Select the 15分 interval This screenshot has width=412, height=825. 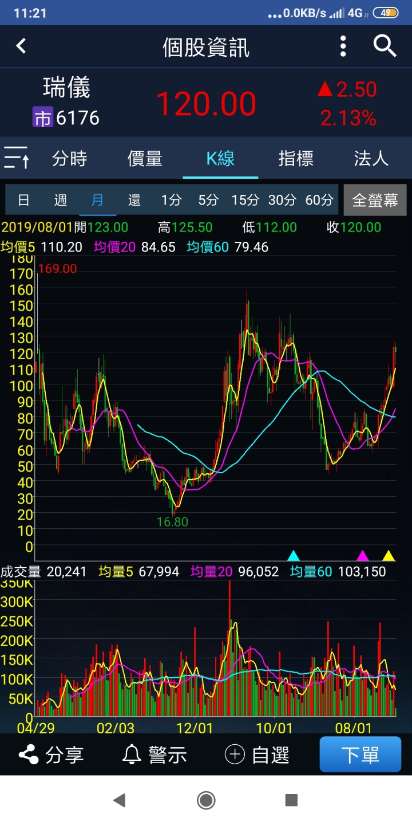[x=245, y=199]
